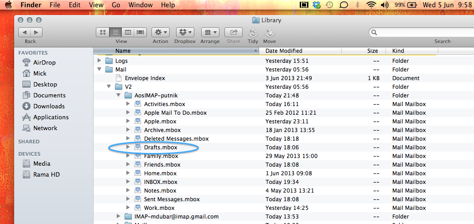Expand Drafts.mbox disclosure triangle
This screenshot has height=224, width=474.
pyautogui.click(x=128, y=148)
